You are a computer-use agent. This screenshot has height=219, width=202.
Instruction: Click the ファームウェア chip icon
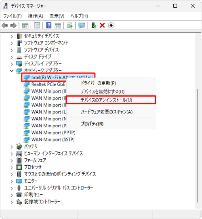[19, 160]
